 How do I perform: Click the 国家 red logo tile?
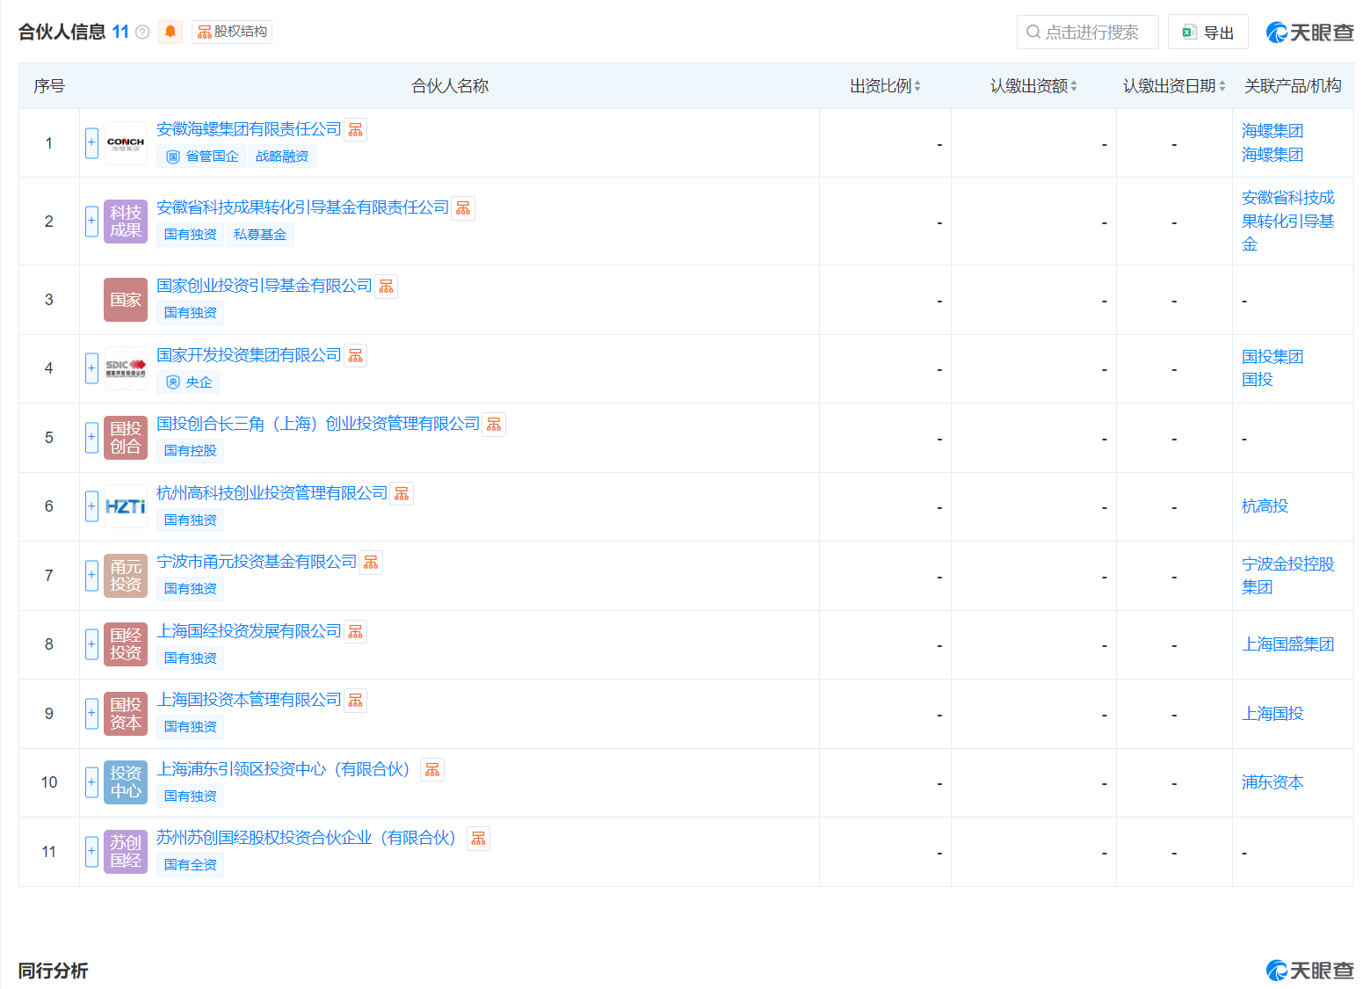point(126,300)
